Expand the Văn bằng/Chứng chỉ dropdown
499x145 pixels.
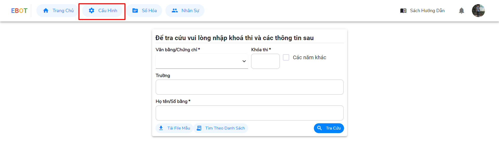tap(202, 61)
